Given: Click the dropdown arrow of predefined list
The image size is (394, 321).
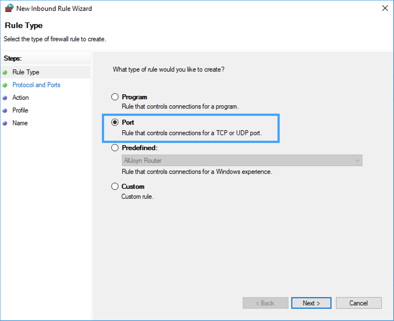Looking at the screenshot, I should pos(358,161).
